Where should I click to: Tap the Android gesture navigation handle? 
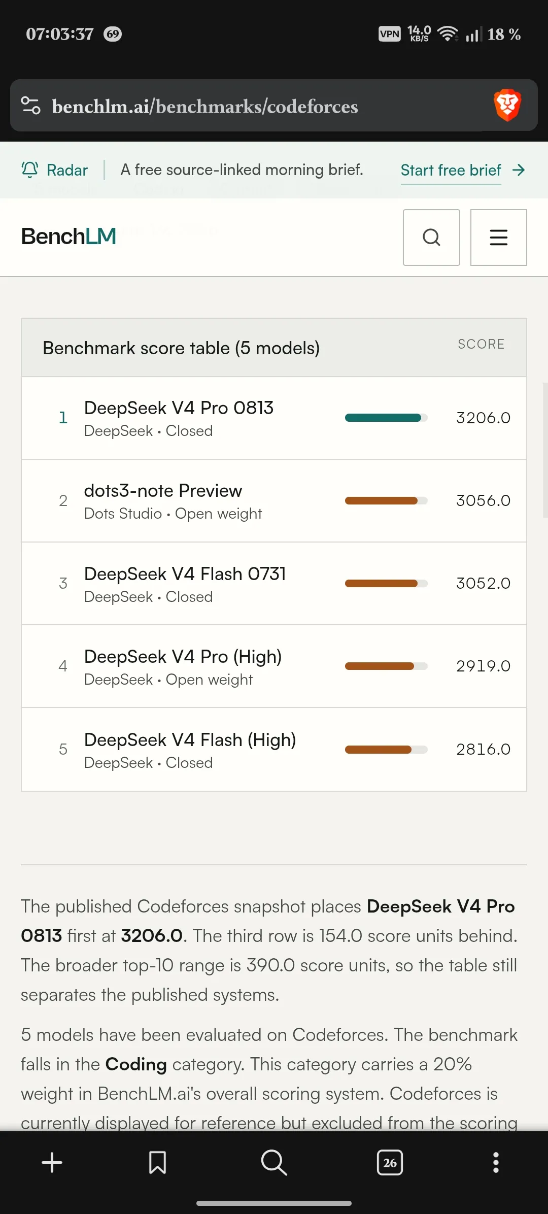(274, 1203)
